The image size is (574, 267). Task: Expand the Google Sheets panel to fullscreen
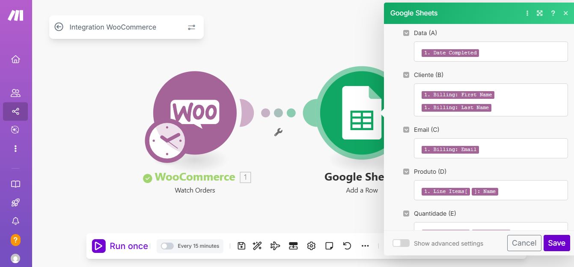pyautogui.click(x=540, y=13)
